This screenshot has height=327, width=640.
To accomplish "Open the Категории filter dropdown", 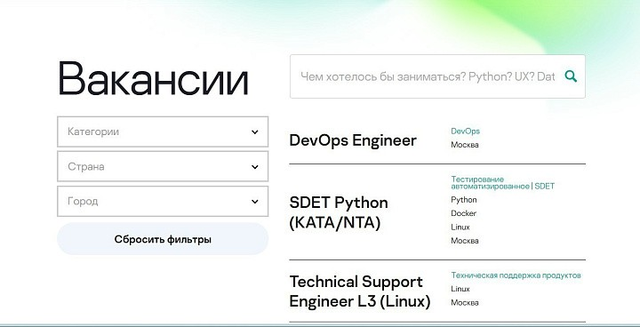I will click(x=163, y=132).
